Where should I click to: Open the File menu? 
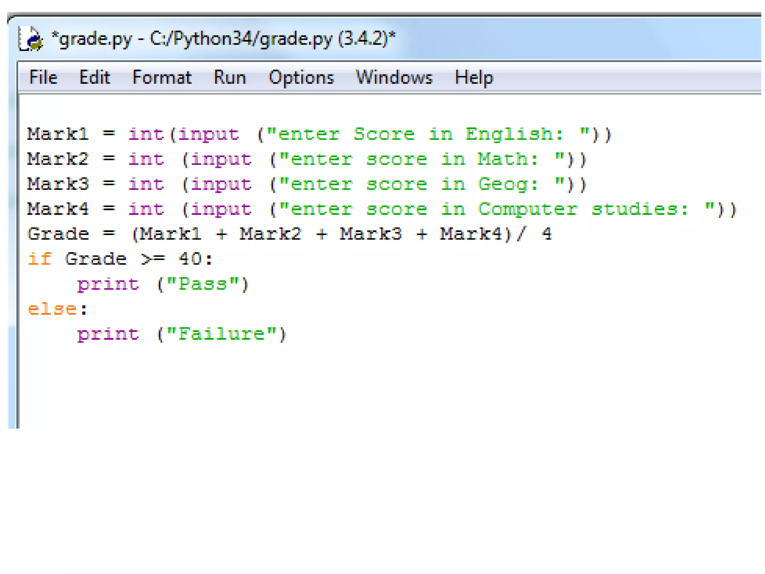click(x=43, y=78)
